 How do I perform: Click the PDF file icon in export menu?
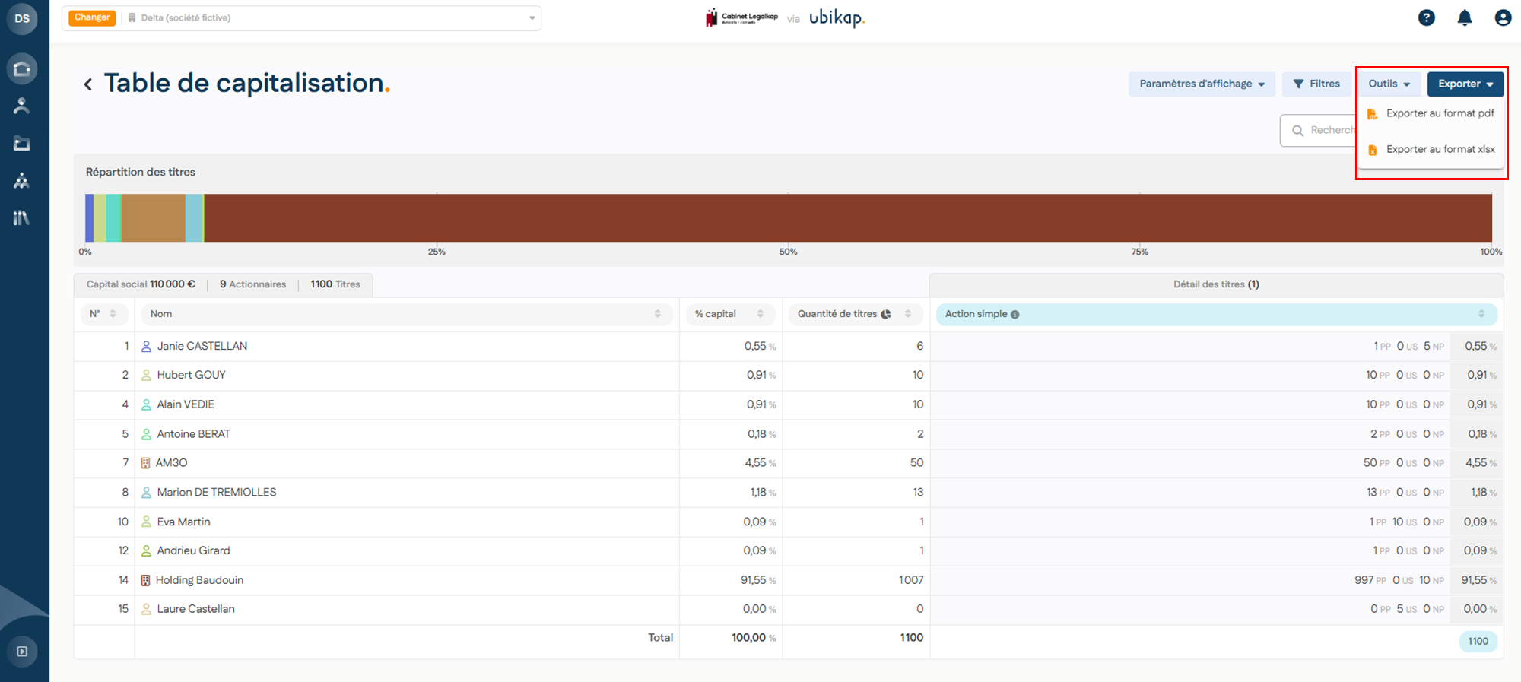click(x=1373, y=114)
